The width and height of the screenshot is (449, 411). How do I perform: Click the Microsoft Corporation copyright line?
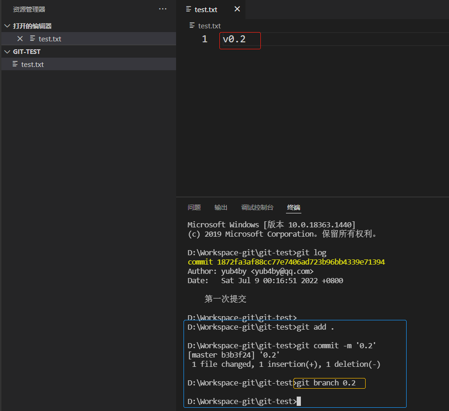[x=282, y=234]
